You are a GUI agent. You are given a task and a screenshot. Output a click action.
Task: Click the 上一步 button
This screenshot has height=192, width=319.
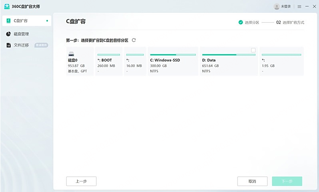coord(82,181)
